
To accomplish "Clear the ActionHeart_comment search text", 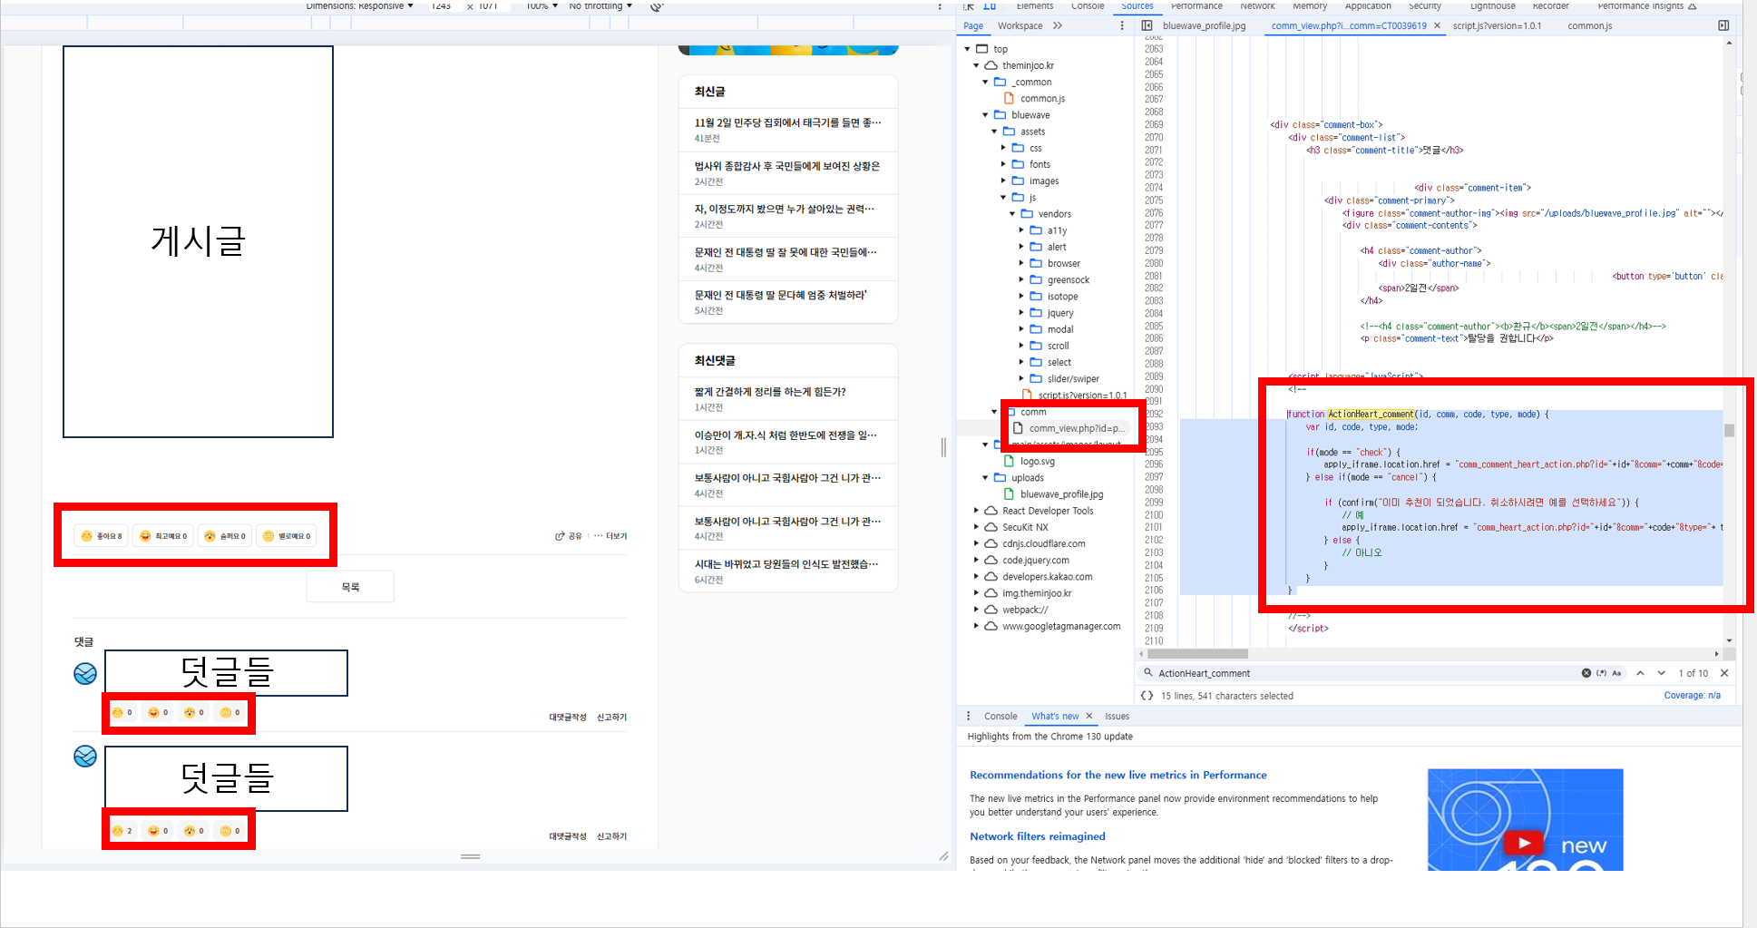I will [1586, 673].
